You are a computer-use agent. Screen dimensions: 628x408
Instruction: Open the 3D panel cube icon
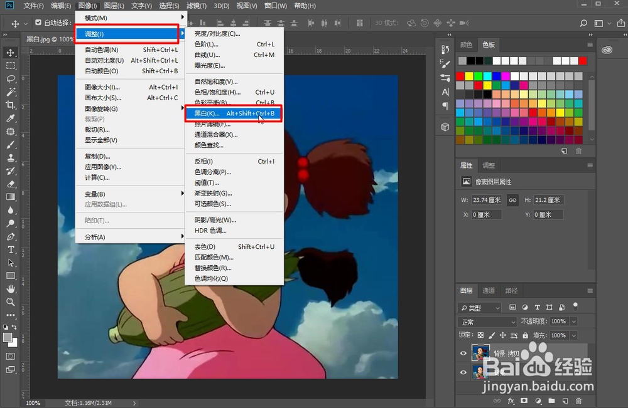445,127
